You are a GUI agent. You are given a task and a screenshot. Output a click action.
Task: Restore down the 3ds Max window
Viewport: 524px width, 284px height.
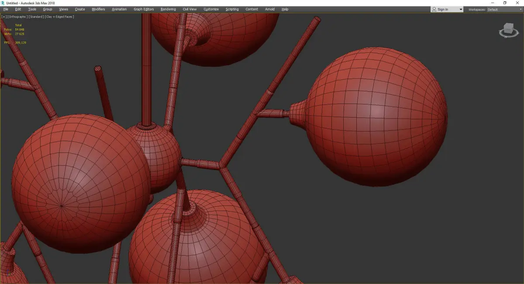505,3
